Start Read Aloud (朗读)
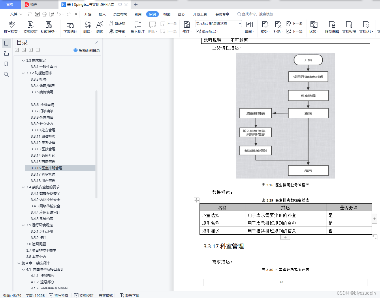 tap(100, 27)
